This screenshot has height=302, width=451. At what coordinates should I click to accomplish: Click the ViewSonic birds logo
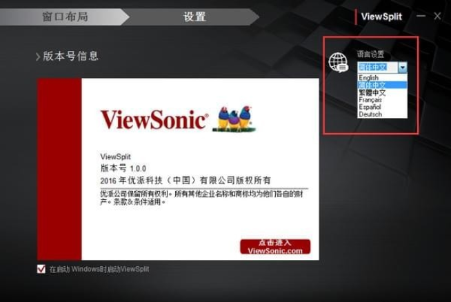tap(234, 119)
